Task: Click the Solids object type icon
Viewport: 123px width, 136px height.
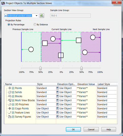Action: point(10,92)
